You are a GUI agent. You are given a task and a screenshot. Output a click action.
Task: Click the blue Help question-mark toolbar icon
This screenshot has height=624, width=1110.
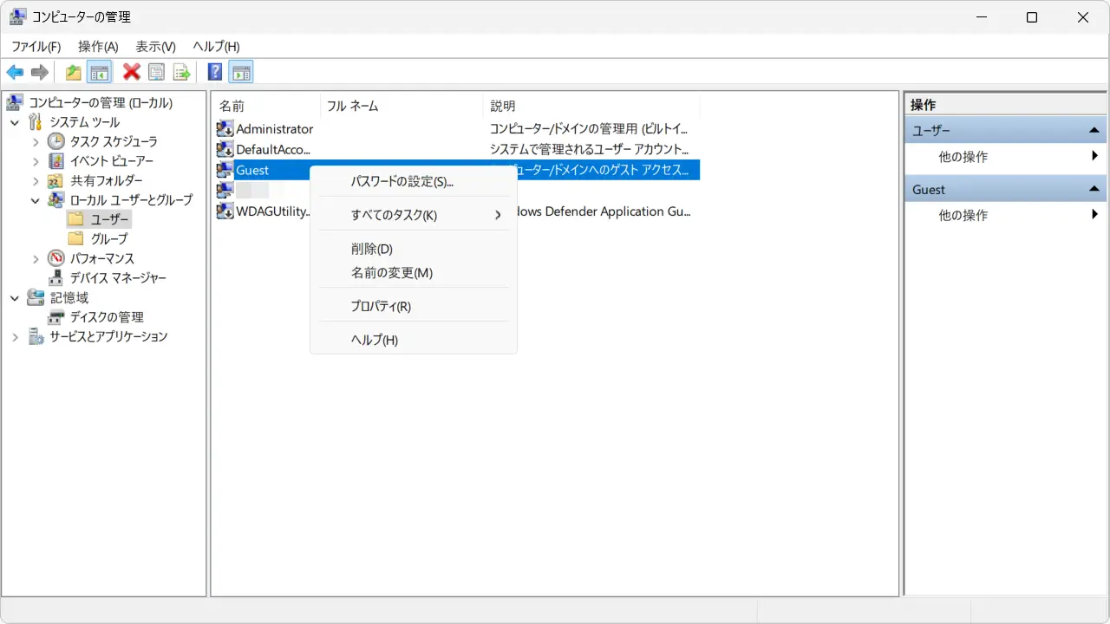tap(215, 72)
